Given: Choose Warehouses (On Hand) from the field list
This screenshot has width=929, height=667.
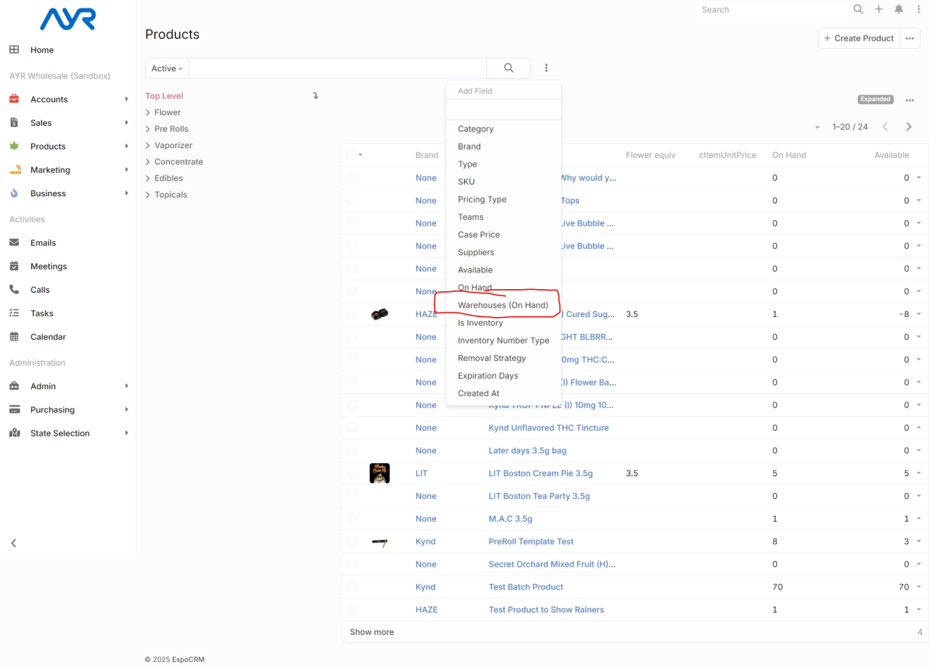Looking at the screenshot, I should (503, 305).
